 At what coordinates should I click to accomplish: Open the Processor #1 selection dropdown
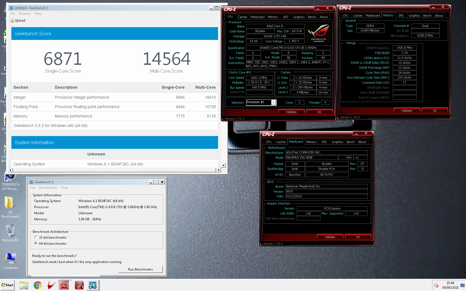(x=273, y=103)
